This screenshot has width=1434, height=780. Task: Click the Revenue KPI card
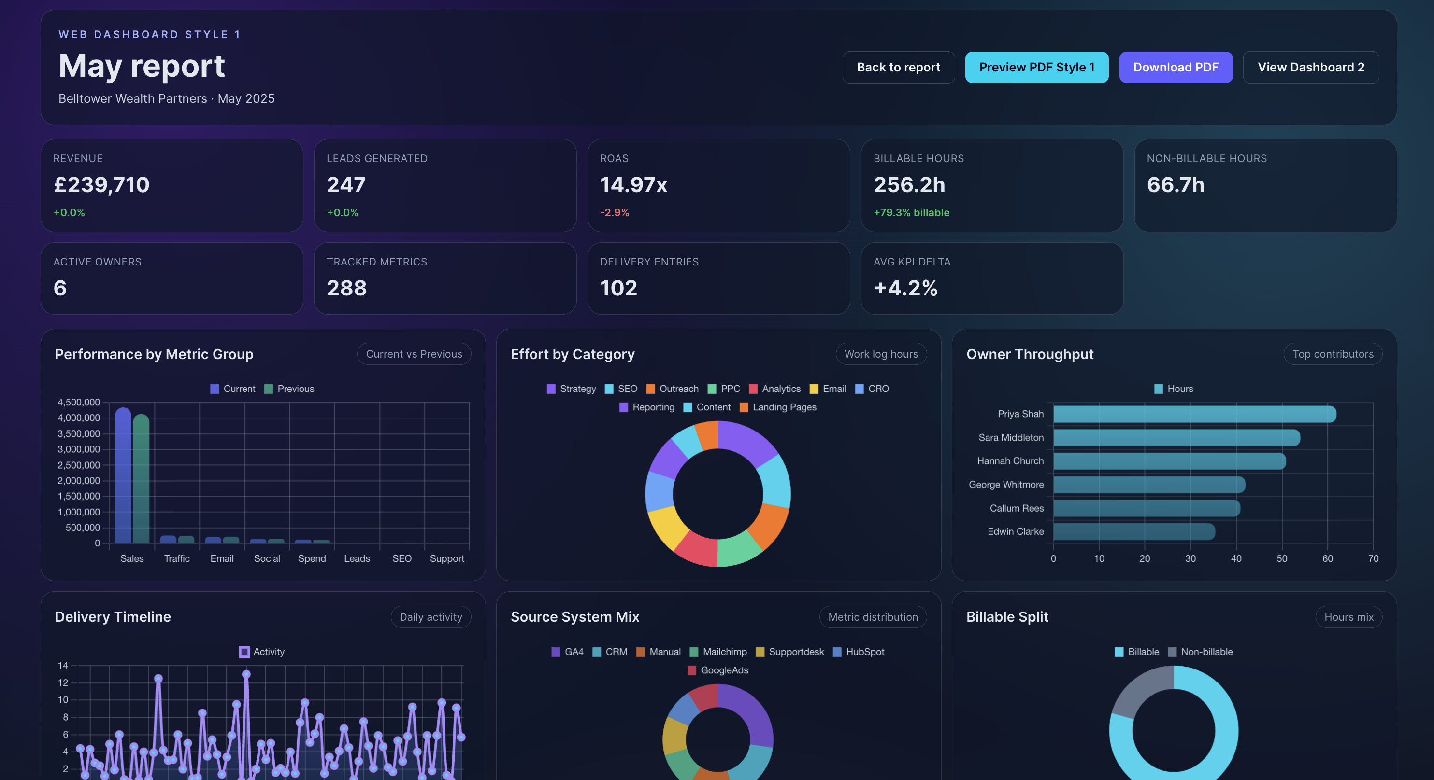click(x=172, y=185)
